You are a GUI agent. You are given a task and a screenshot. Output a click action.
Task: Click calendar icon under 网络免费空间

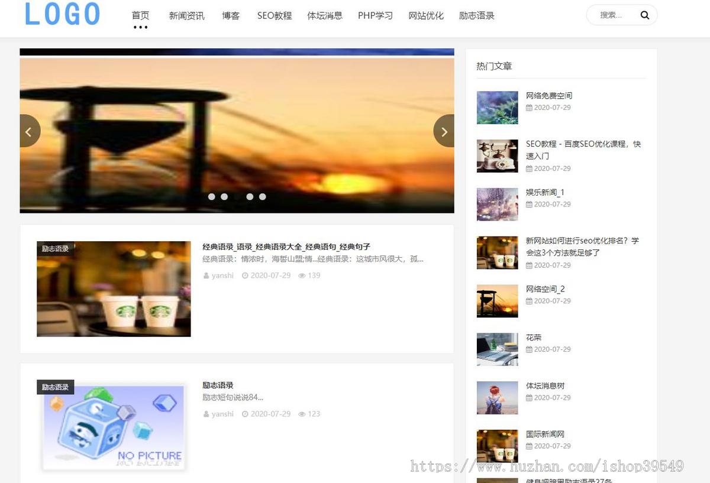(529, 108)
